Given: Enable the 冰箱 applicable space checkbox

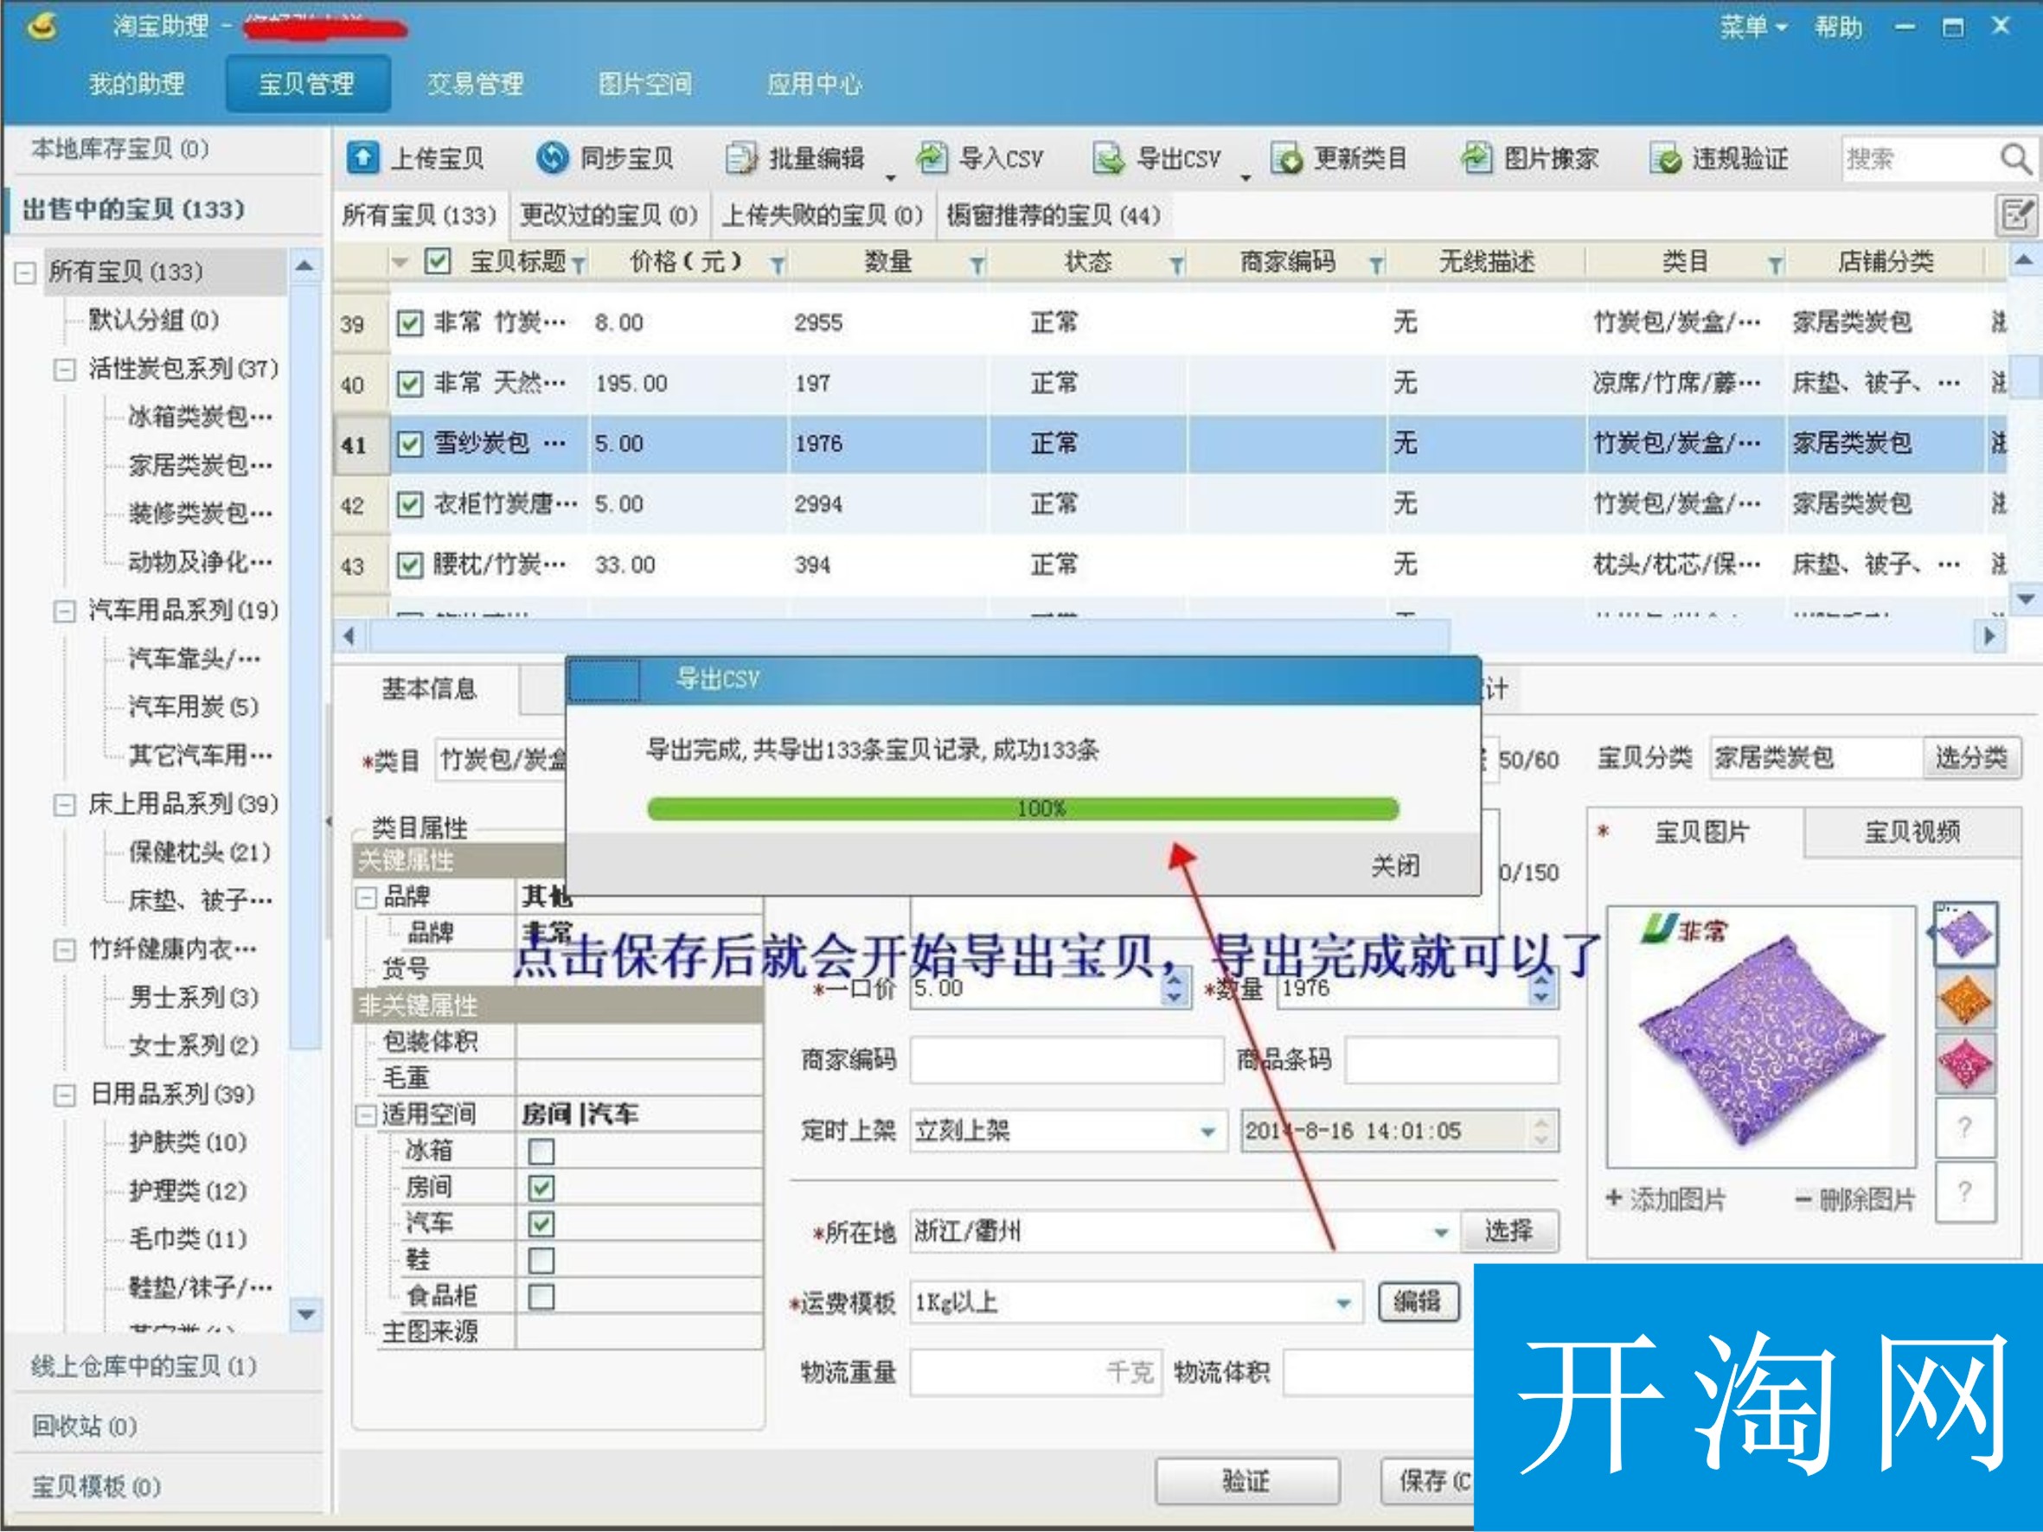Looking at the screenshot, I should 541,1152.
